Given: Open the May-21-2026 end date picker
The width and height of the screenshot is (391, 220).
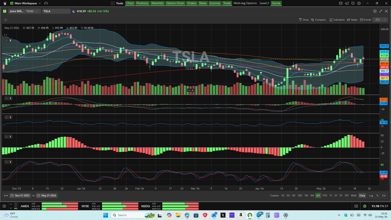Looking at the screenshot, I should tap(47, 196).
